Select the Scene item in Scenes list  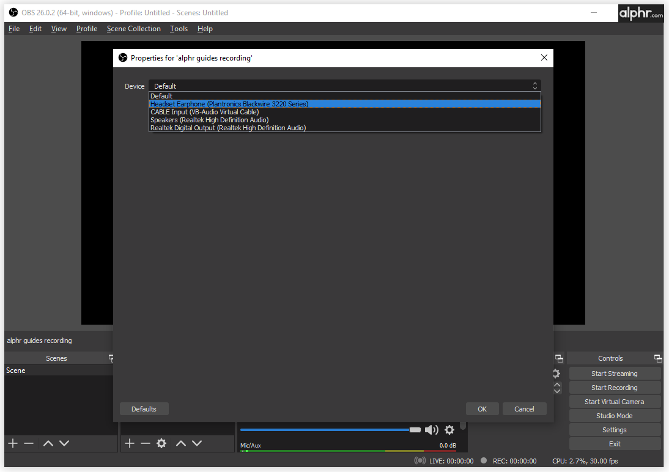59,371
